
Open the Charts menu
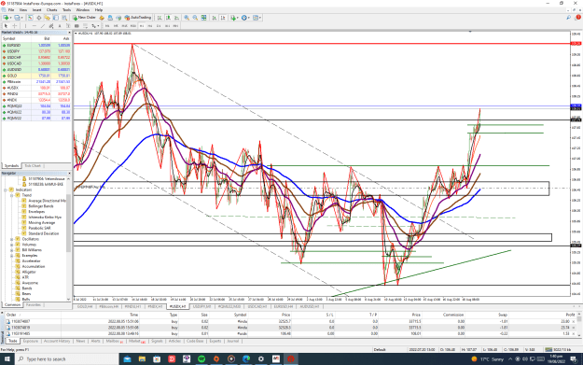(x=51, y=10)
